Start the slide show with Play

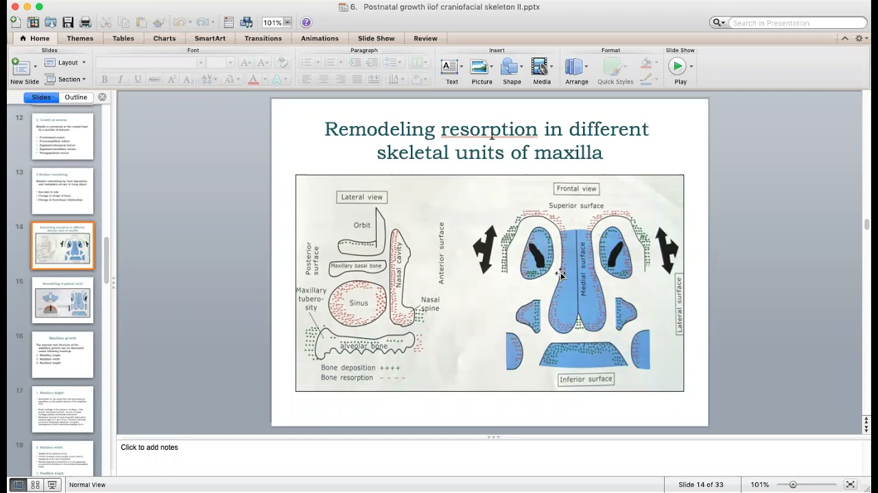(x=677, y=66)
